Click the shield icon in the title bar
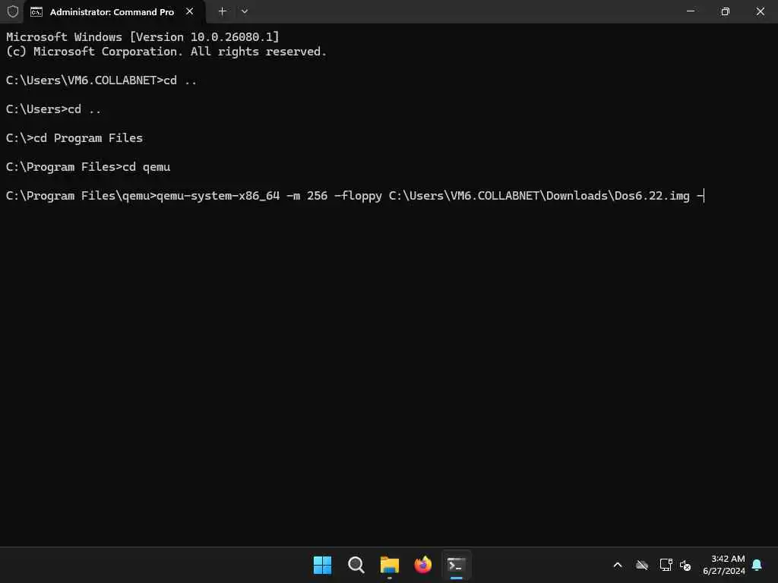 click(x=13, y=11)
